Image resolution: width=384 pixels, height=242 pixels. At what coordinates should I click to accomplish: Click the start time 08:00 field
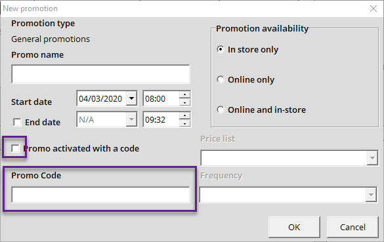pyautogui.click(x=161, y=98)
